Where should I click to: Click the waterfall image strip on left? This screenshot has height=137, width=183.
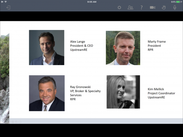(5, 78)
